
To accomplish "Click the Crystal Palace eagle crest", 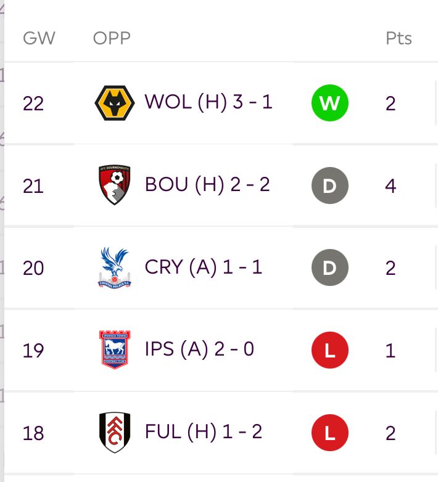I will pos(114,268).
